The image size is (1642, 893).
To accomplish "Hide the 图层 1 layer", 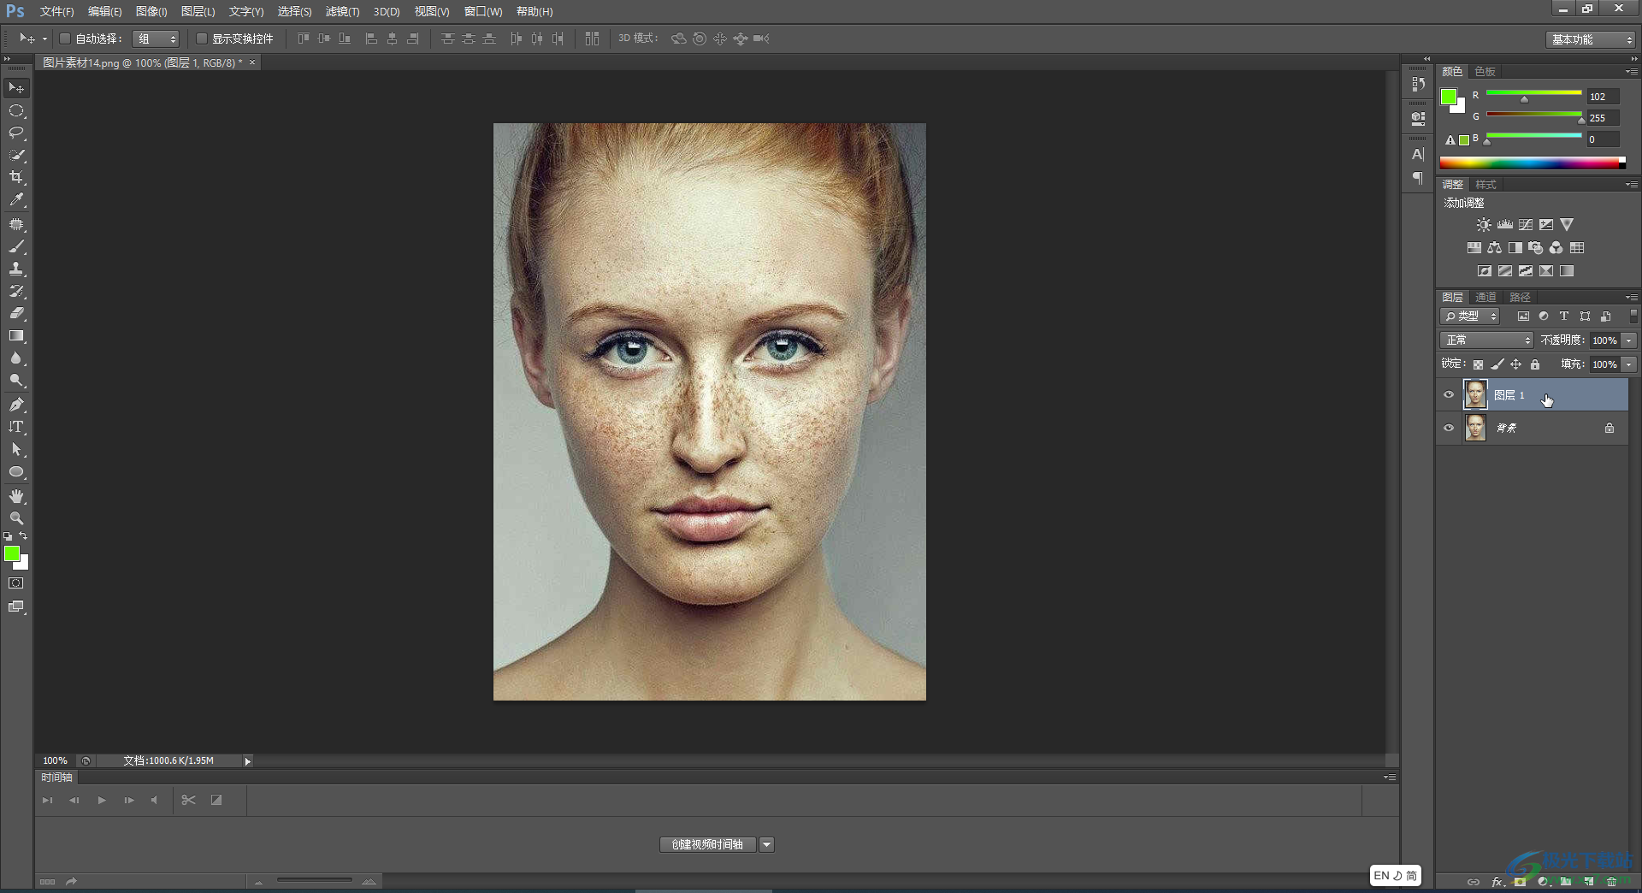I will coord(1449,395).
